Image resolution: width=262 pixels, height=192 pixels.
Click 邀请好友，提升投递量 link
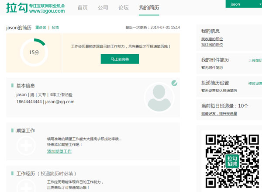(219, 114)
